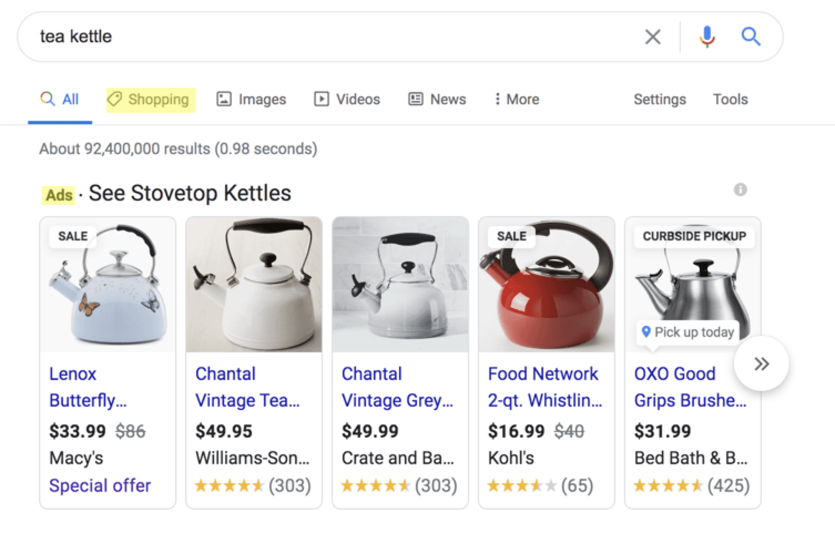Click the magnifying glass search icon
The width and height of the screenshot is (835, 533).
click(x=751, y=37)
